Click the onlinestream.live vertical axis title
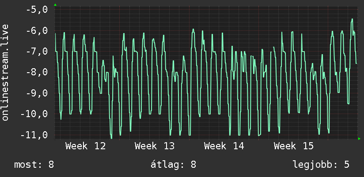 point(5,72)
